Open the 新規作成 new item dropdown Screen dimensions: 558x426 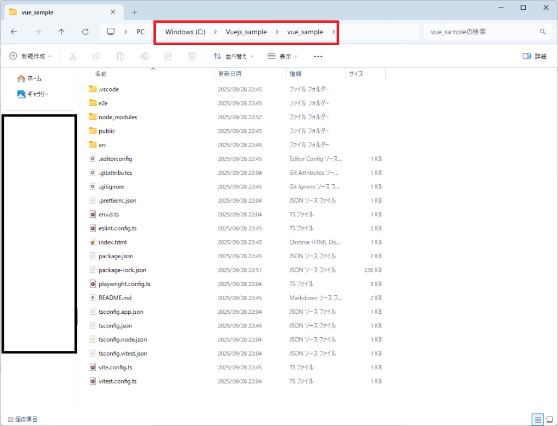coord(31,56)
